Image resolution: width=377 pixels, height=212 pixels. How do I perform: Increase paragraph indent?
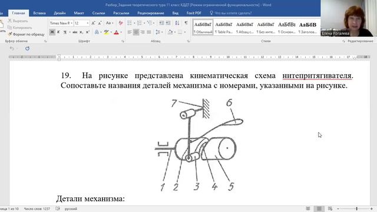(168, 23)
